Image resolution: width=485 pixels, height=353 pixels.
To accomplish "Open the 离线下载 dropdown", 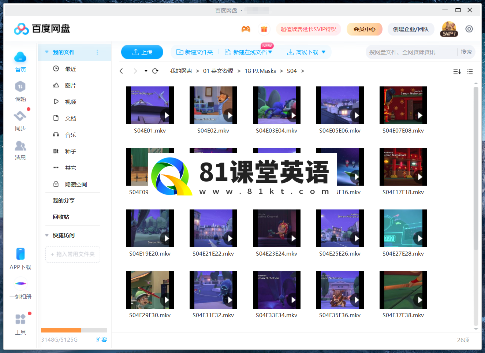I will (x=324, y=52).
